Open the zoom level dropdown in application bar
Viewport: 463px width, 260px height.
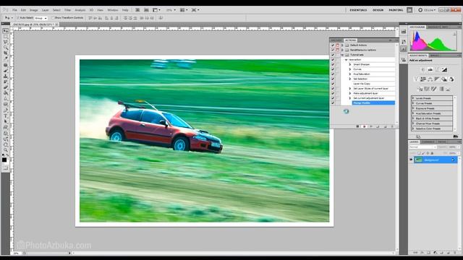[171, 10]
